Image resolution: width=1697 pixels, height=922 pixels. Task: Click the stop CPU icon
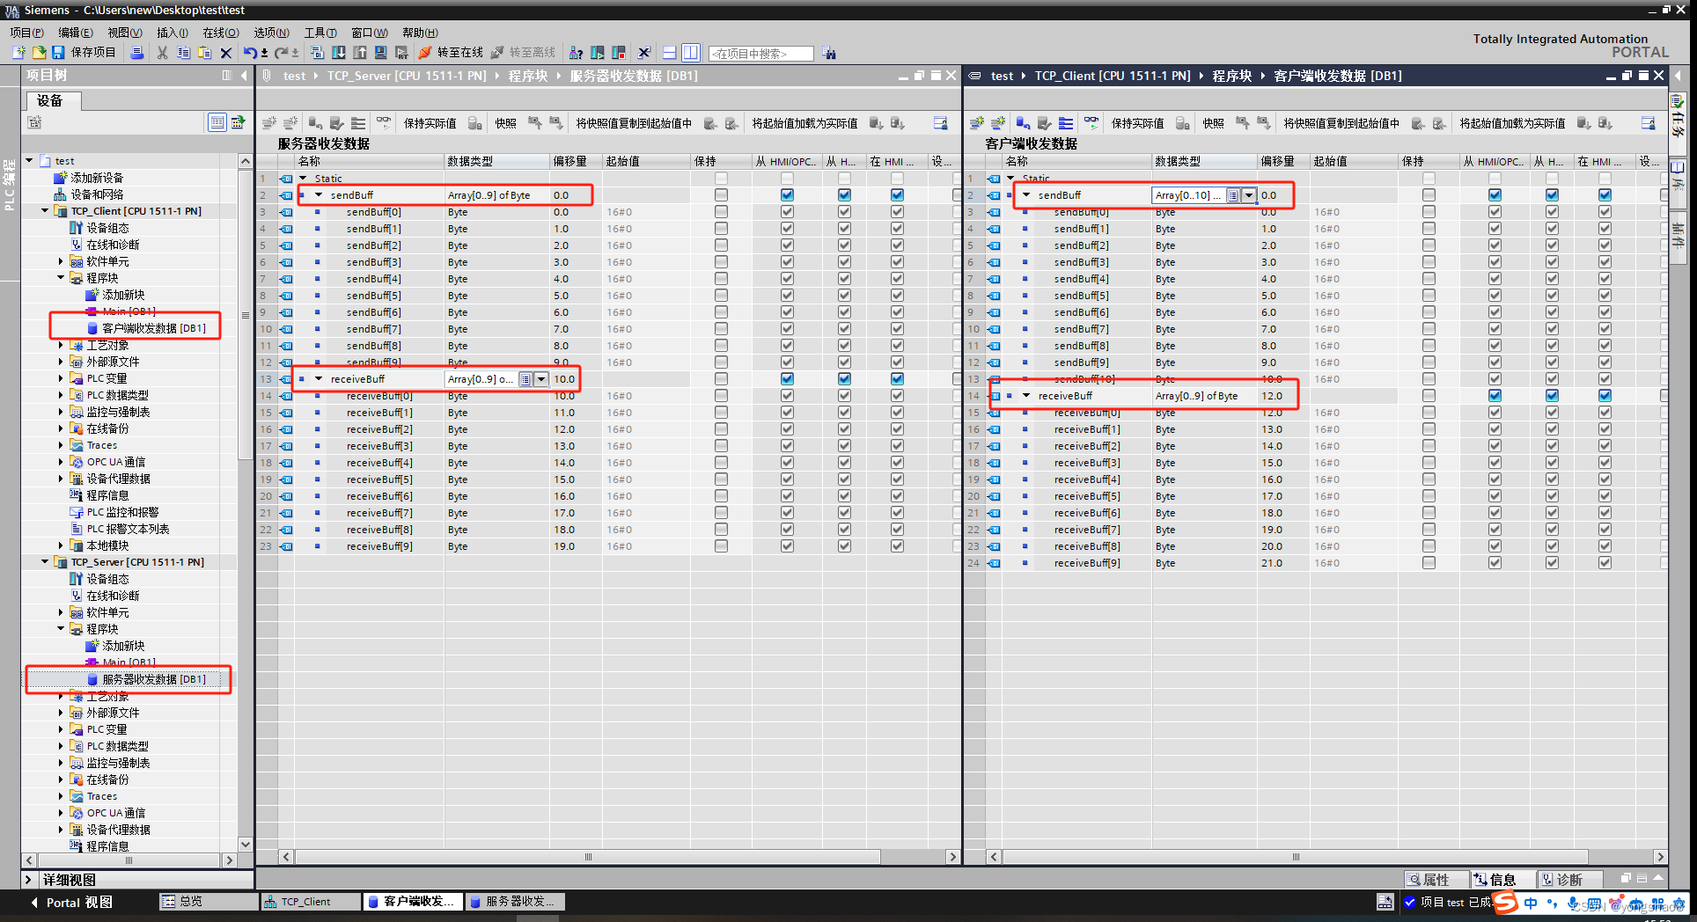(x=619, y=53)
